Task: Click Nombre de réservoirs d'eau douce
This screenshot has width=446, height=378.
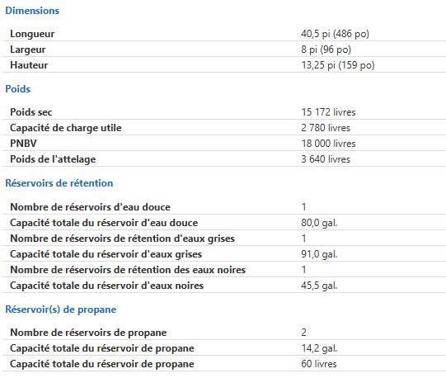Action: [90, 207]
